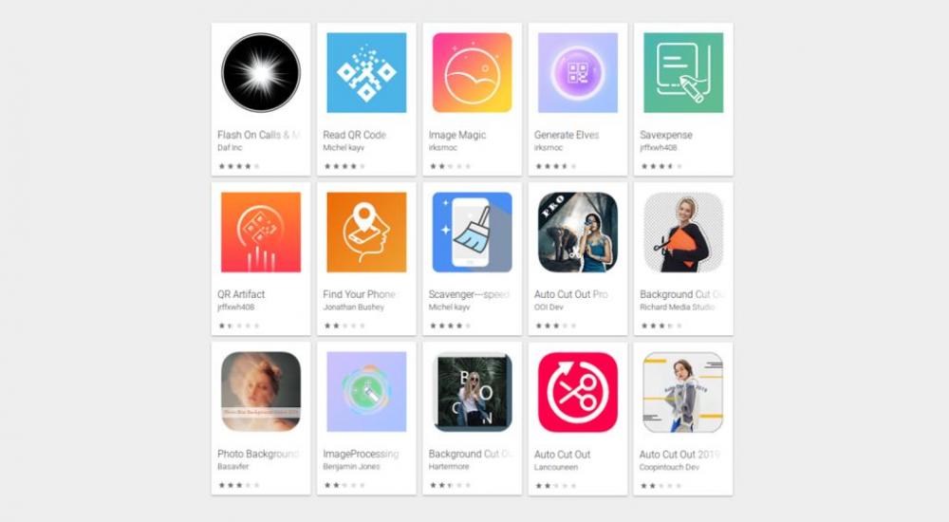Click the Savexpense green notebook icon
Image resolution: width=949 pixels, height=522 pixels.
click(x=683, y=73)
